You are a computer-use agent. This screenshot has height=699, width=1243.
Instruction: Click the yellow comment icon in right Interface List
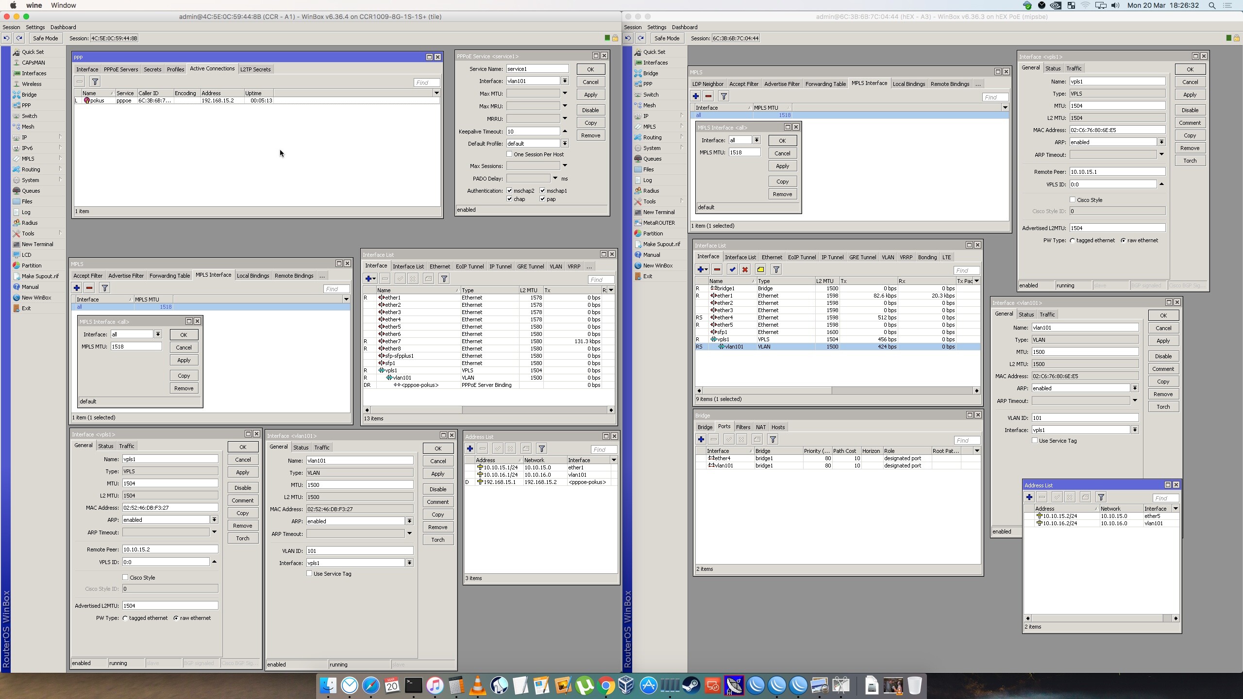[760, 269]
